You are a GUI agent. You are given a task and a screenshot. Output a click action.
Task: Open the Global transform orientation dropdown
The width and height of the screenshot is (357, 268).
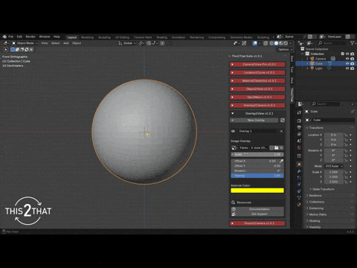[x=127, y=43]
